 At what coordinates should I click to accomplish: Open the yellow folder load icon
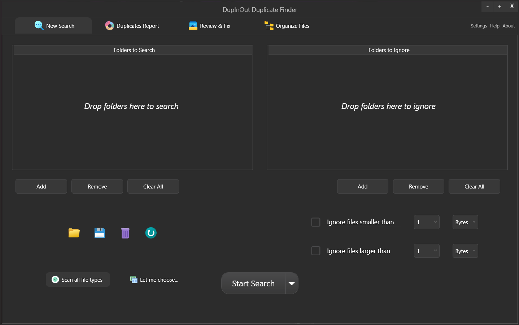click(74, 233)
